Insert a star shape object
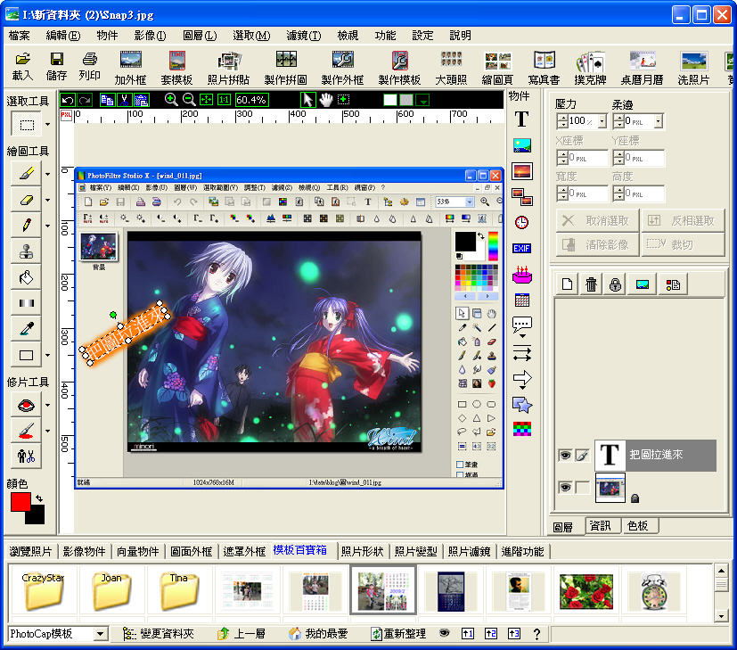 [521, 404]
